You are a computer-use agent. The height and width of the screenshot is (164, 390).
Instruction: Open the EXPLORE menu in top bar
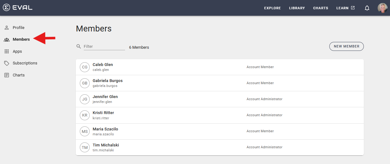[272, 8]
